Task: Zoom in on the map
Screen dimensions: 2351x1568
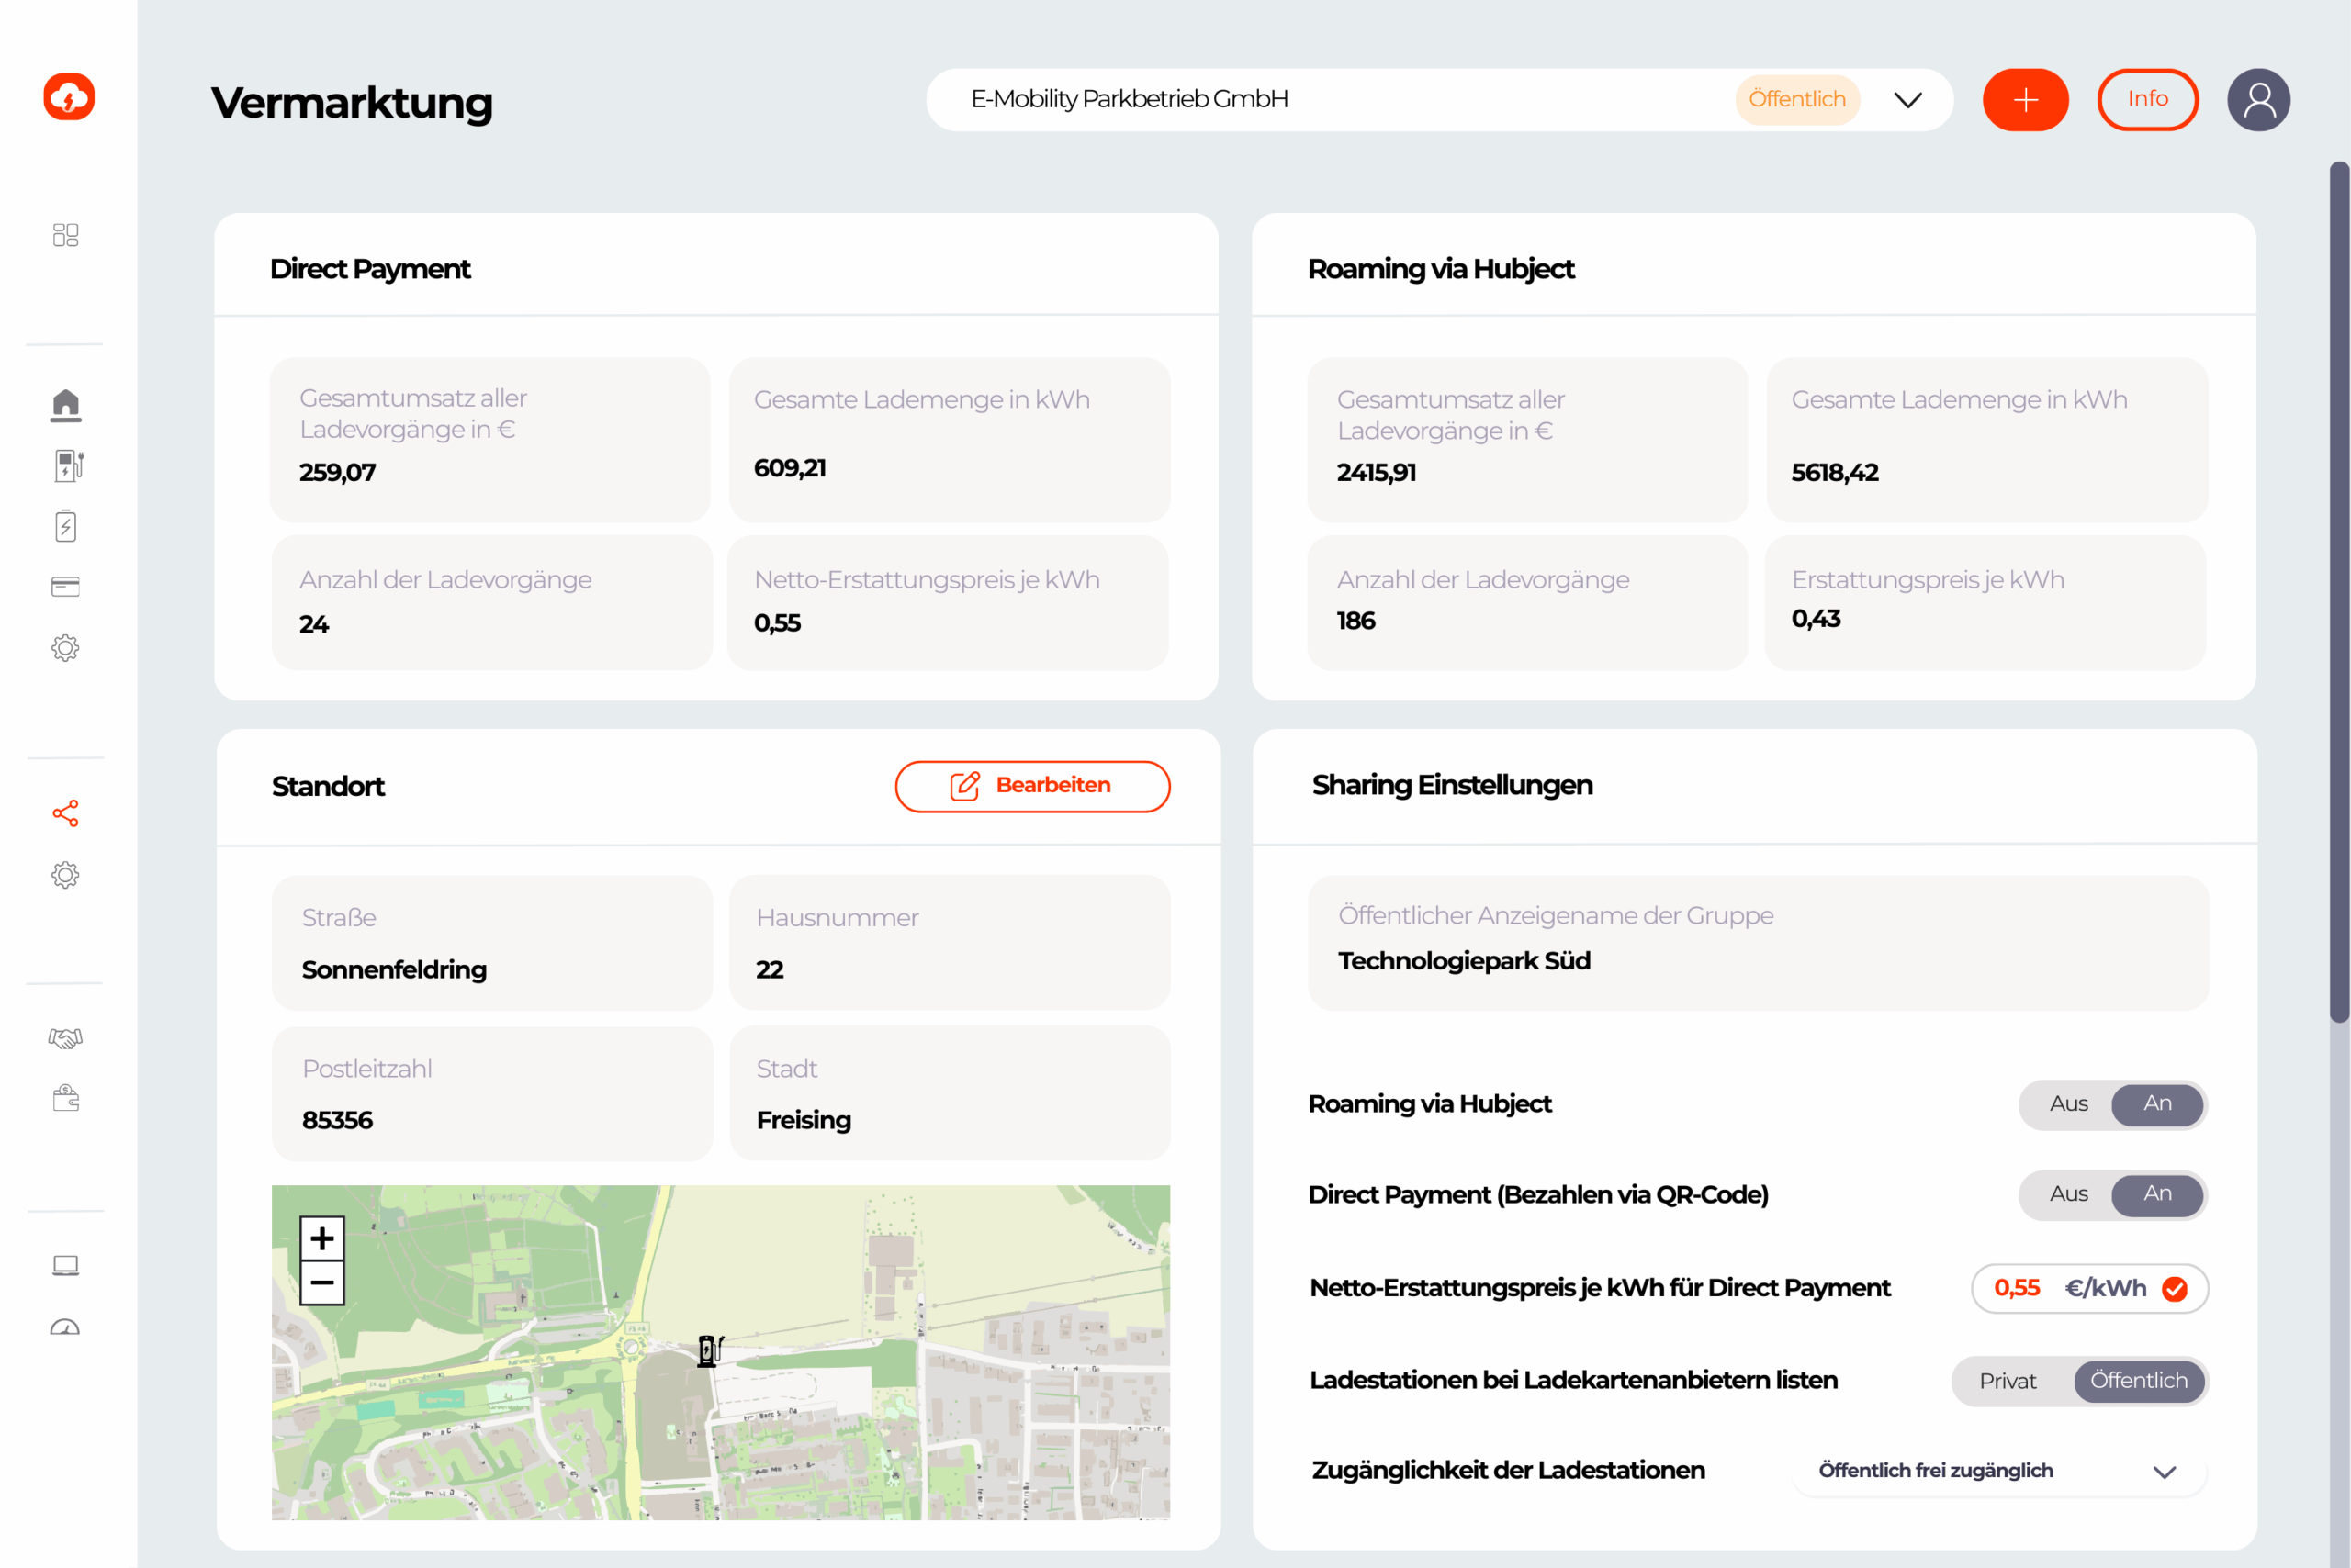Action: (x=322, y=1238)
